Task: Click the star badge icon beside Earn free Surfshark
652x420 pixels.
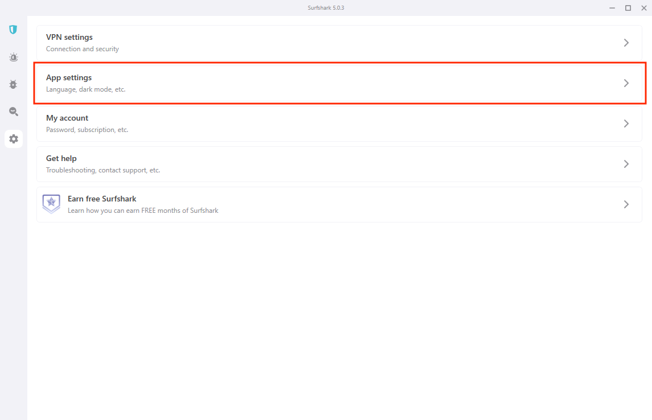Action: coord(51,204)
